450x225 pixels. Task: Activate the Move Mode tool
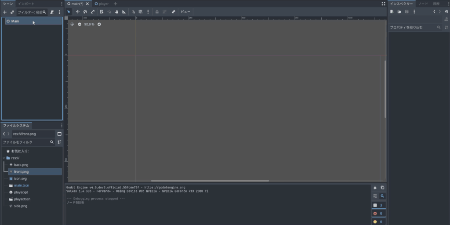point(77,12)
